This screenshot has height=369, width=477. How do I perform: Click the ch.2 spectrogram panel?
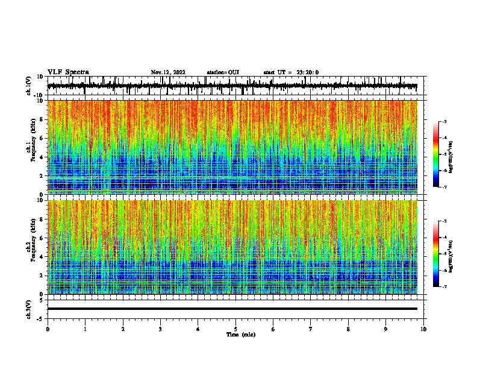232,247
